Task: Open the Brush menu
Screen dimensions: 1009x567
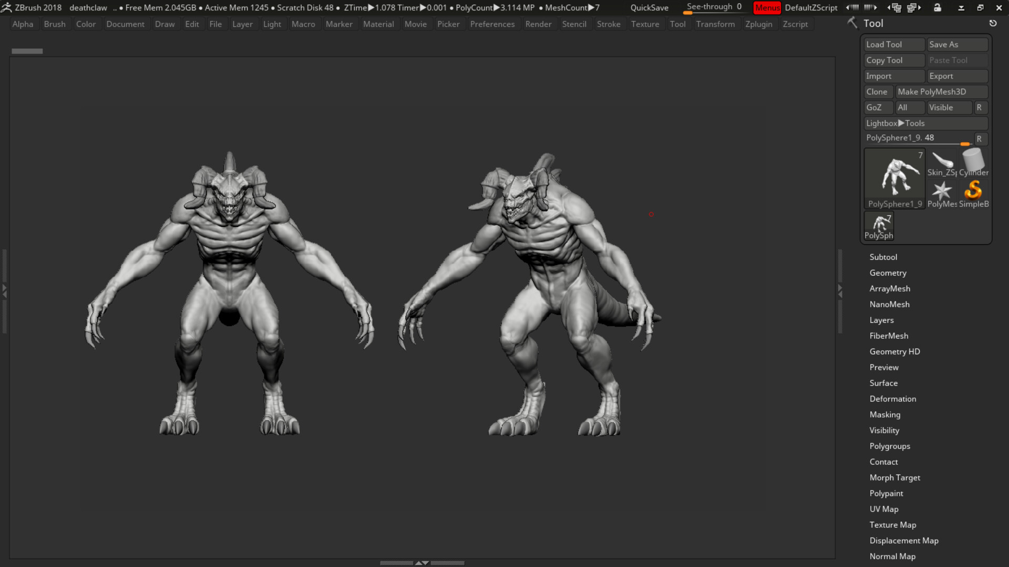Action: click(55, 24)
